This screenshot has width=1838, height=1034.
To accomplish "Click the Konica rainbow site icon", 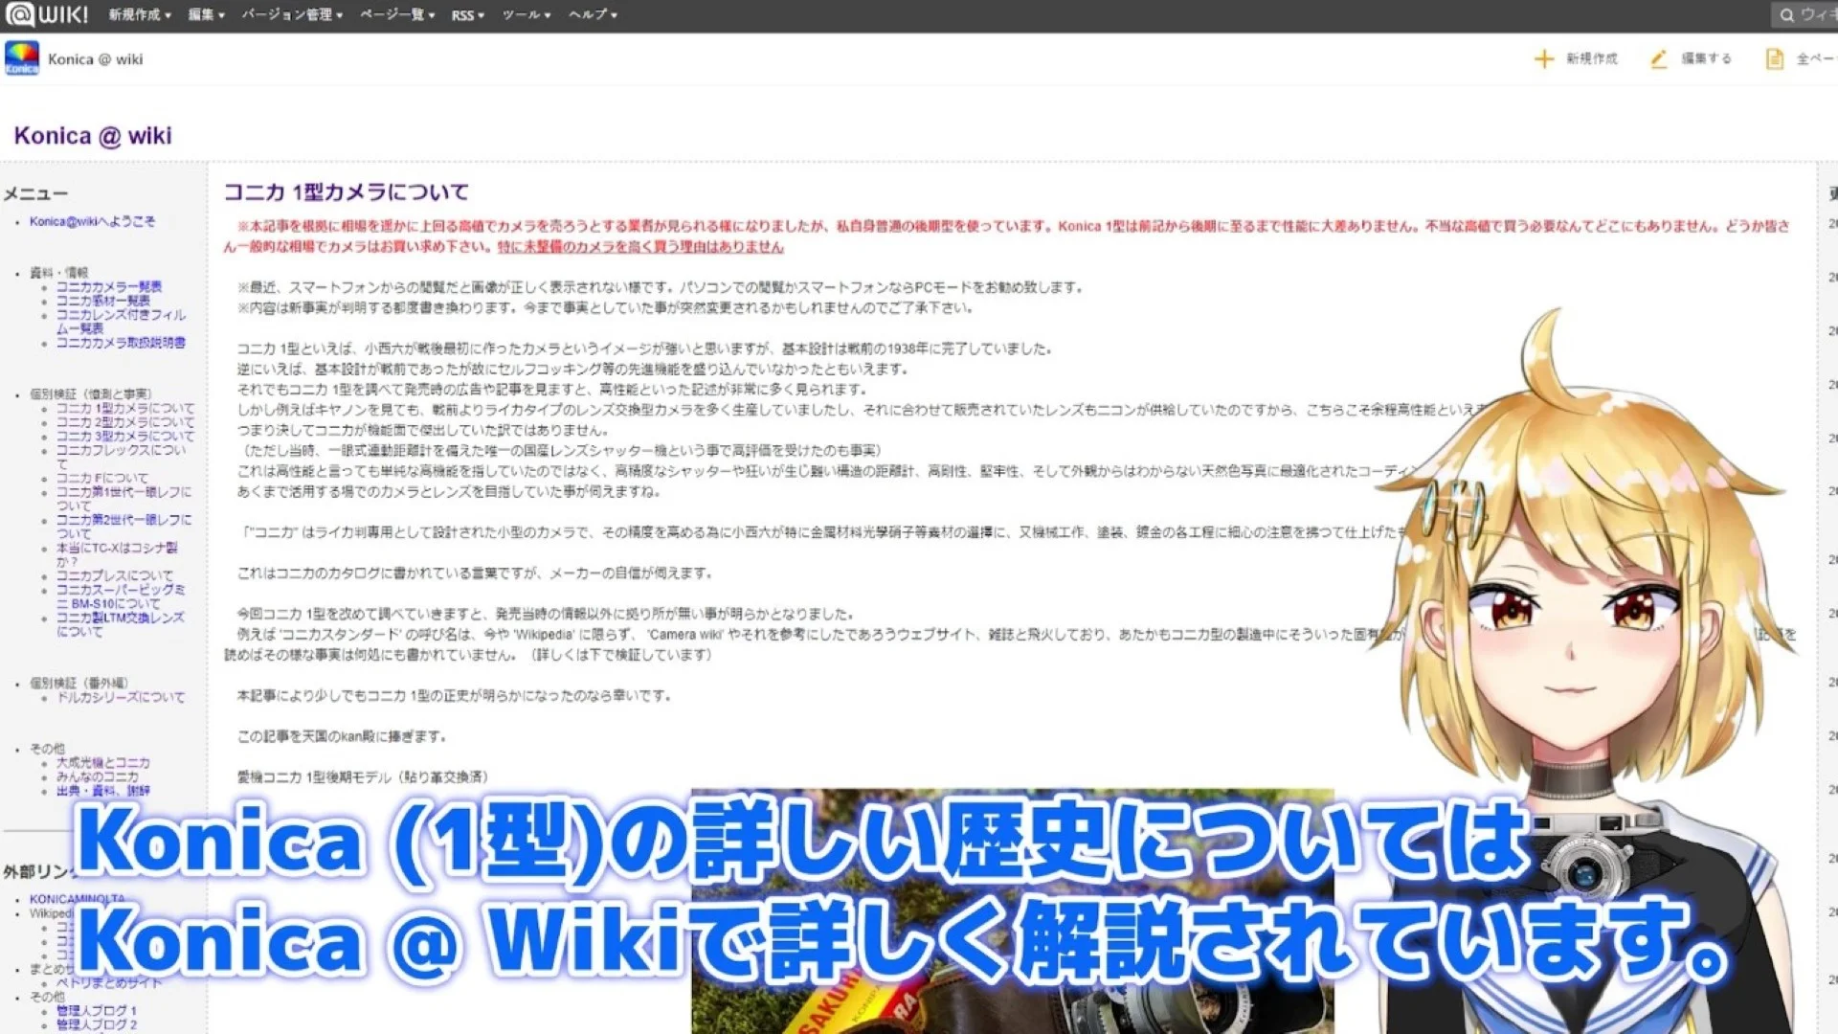I will (22, 58).
